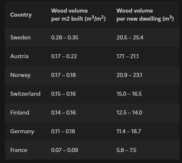Click the 5.8 – 7.5 value for France
The image size is (182, 163).
coord(126,150)
